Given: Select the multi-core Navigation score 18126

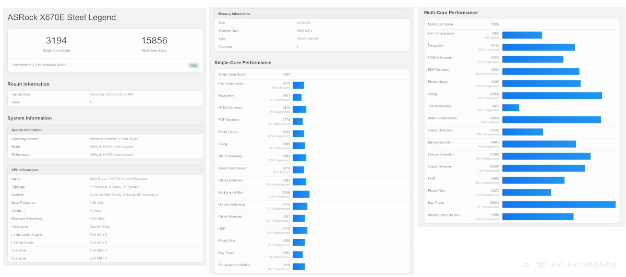Looking at the screenshot, I should point(495,45).
